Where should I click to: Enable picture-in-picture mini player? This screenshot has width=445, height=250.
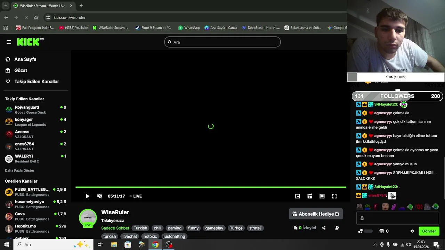click(x=298, y=196)
